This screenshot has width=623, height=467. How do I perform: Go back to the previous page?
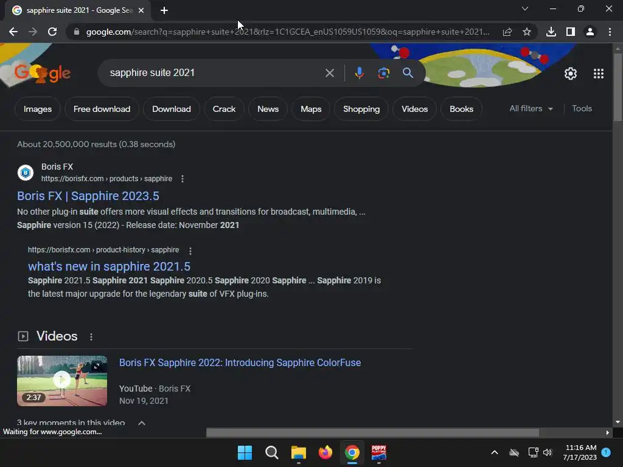click(x=13, y=32)
